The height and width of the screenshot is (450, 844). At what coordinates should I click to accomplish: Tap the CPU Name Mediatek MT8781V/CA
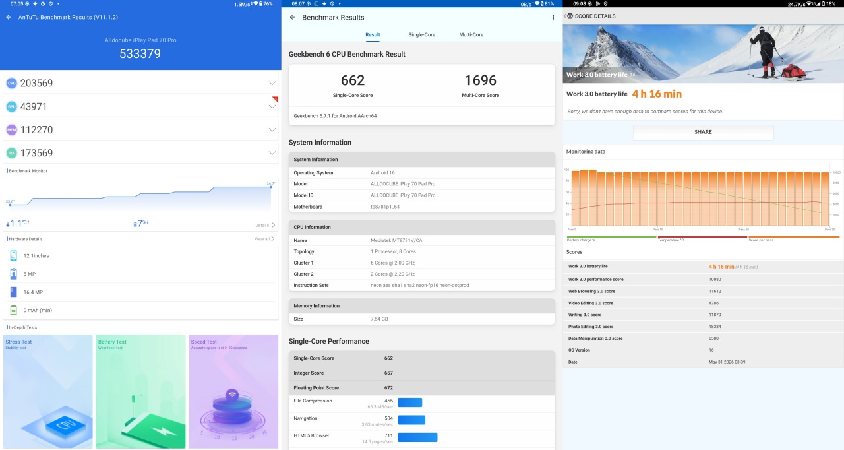click(396, 240)
